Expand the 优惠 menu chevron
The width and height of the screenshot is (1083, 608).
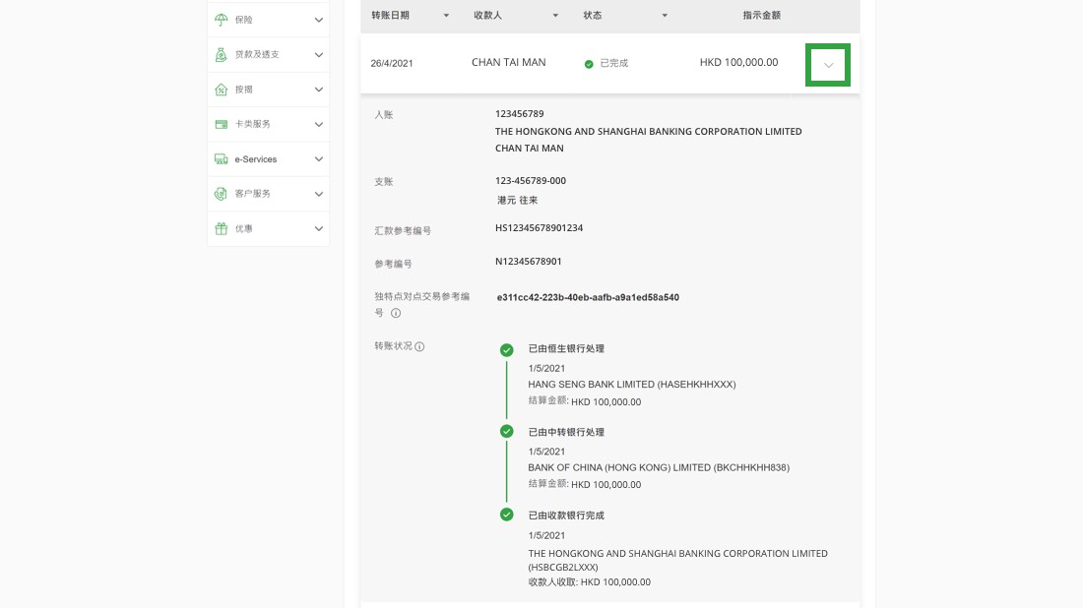(x=318, y=228)
